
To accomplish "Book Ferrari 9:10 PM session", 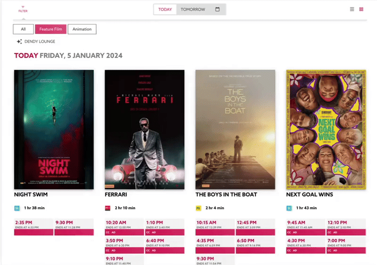I will pyautogui.click(x=124, y=260).
